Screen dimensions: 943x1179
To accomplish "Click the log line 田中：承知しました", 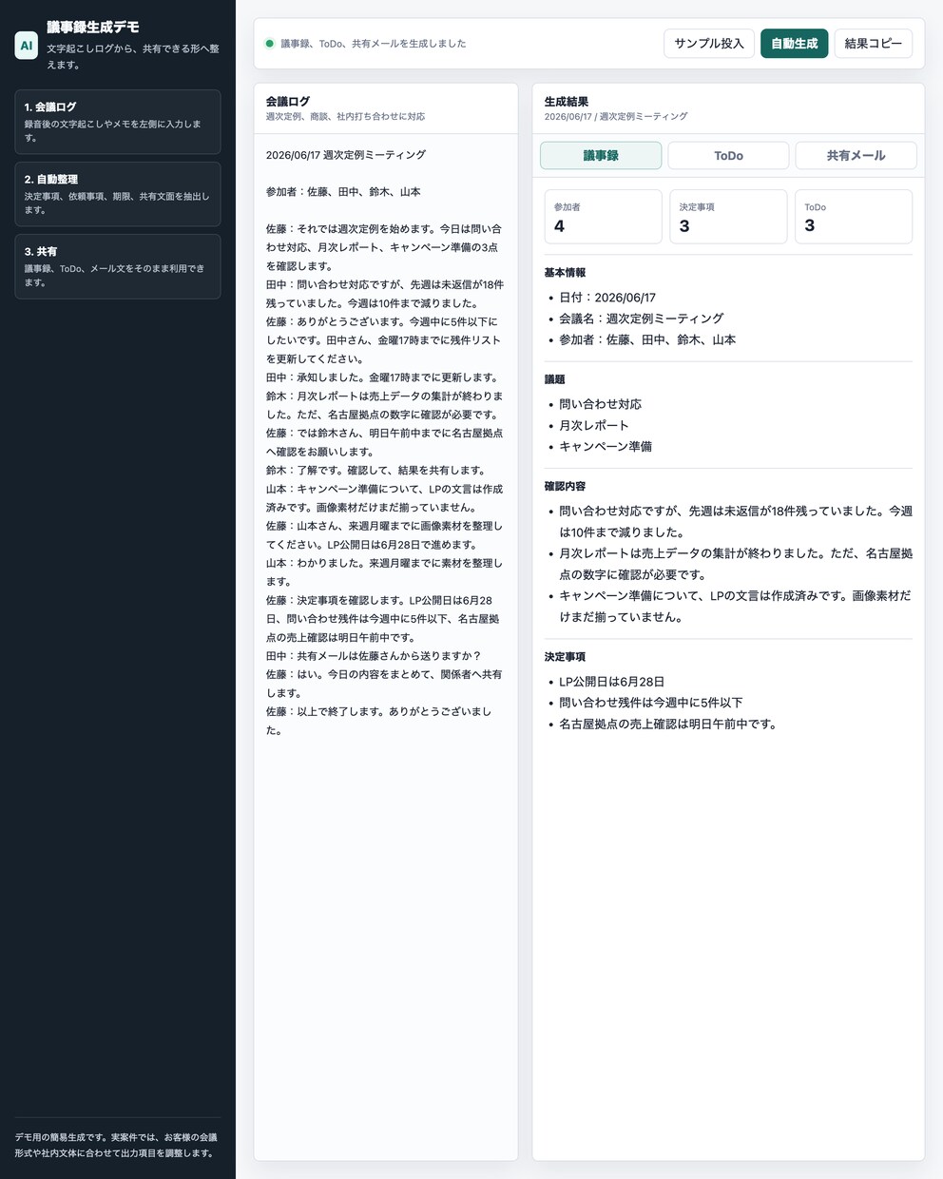I will [382, 377].
